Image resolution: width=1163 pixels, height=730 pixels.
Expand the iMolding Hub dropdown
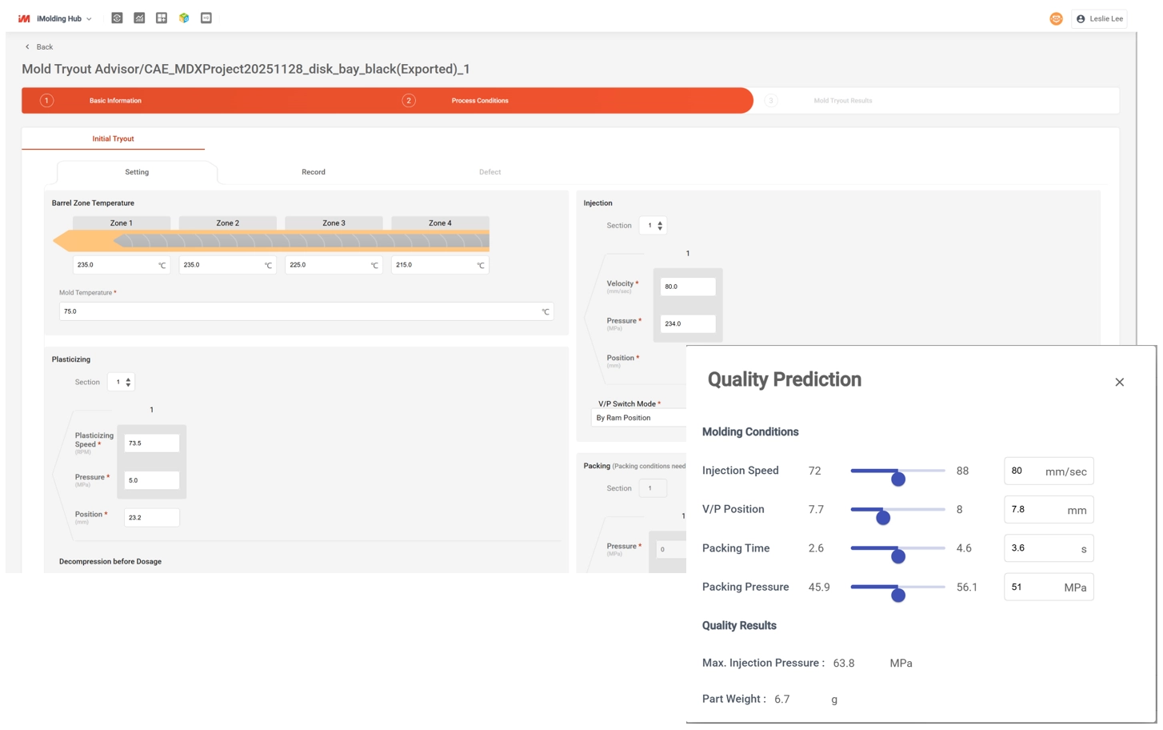[x=89, y=19]
